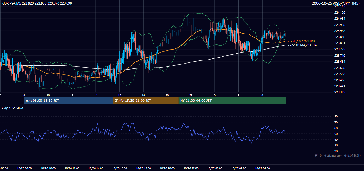Click hour tick 8 under the price chart
Screen dimensions: 364x171
tap(24, 95)
